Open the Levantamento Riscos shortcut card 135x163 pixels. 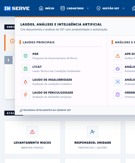pos(32,137)
